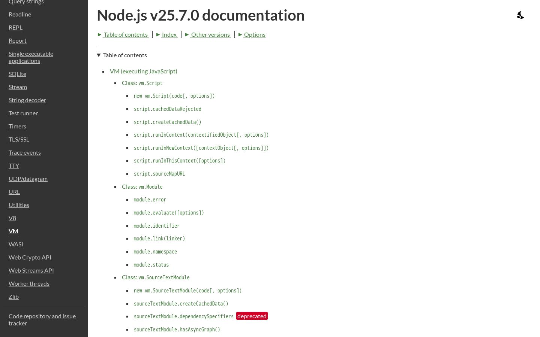
Task: Expand the Table of contents picker
Action: tap(123, 34)
